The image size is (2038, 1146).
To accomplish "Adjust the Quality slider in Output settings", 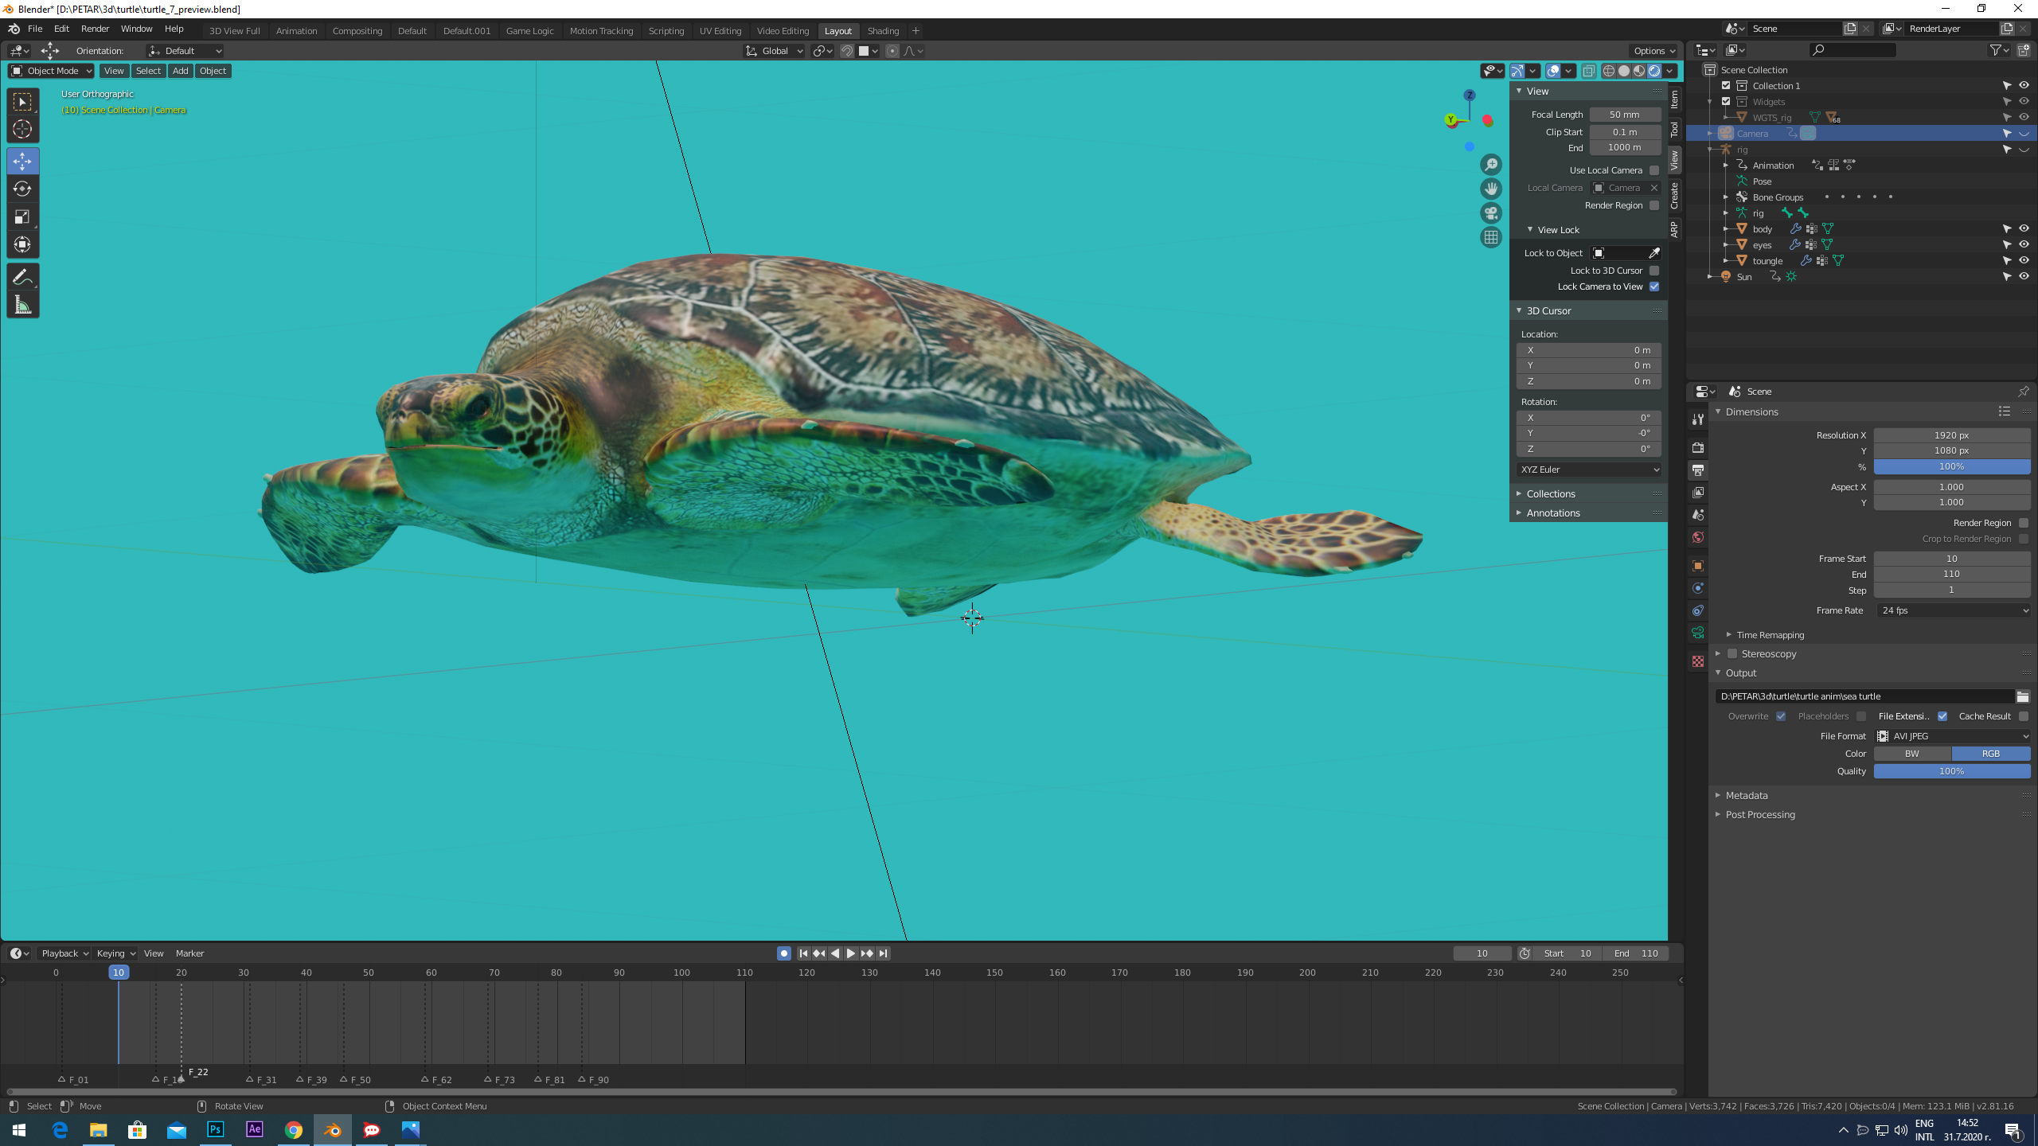I will [1952, 771].
